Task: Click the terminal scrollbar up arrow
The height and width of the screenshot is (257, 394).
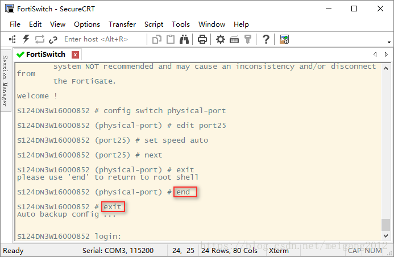Action: click(x=385, y=68)
